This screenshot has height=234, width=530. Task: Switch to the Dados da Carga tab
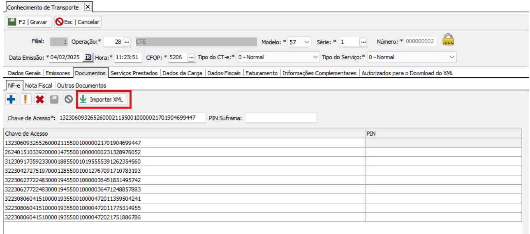click(183, 73)
